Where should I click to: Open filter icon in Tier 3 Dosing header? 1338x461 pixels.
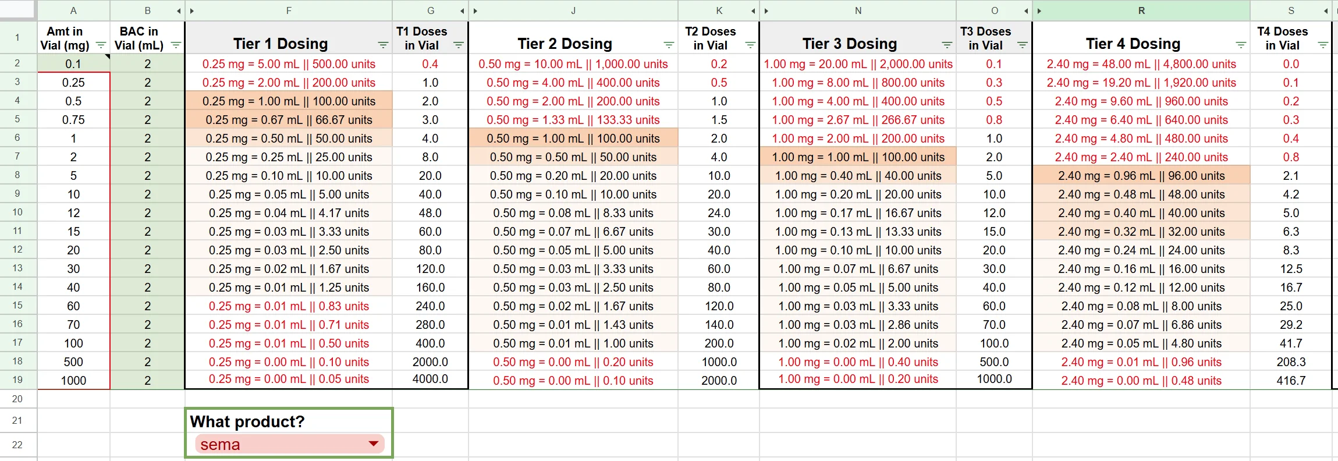pos(947,45)
